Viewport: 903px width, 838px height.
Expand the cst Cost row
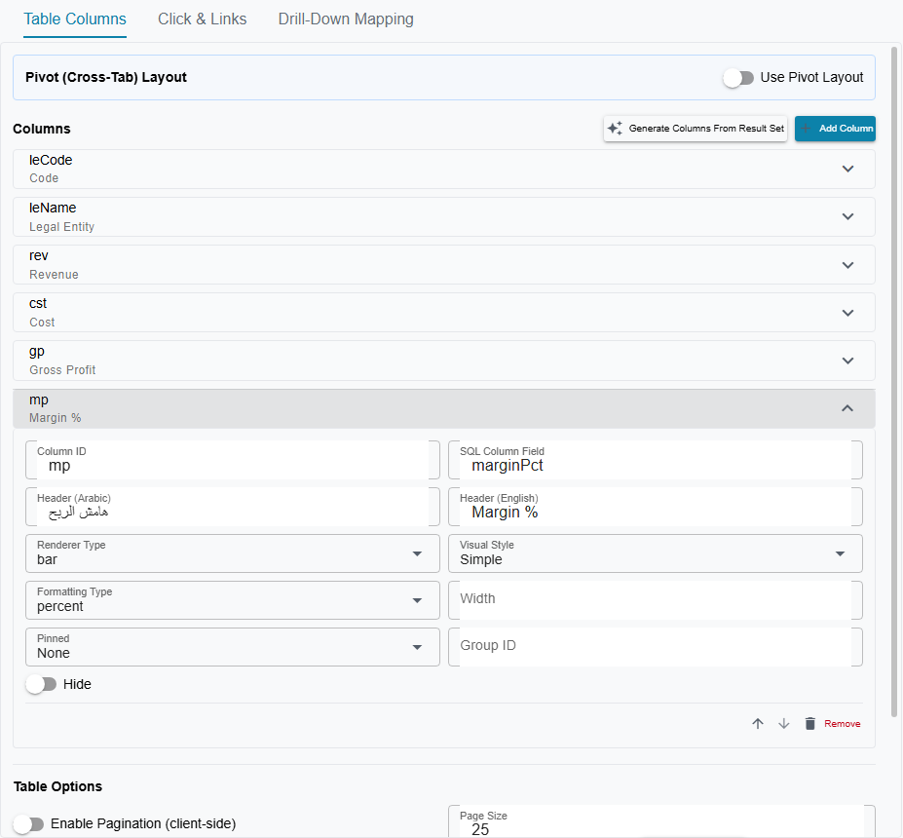[x=444, y=312]
